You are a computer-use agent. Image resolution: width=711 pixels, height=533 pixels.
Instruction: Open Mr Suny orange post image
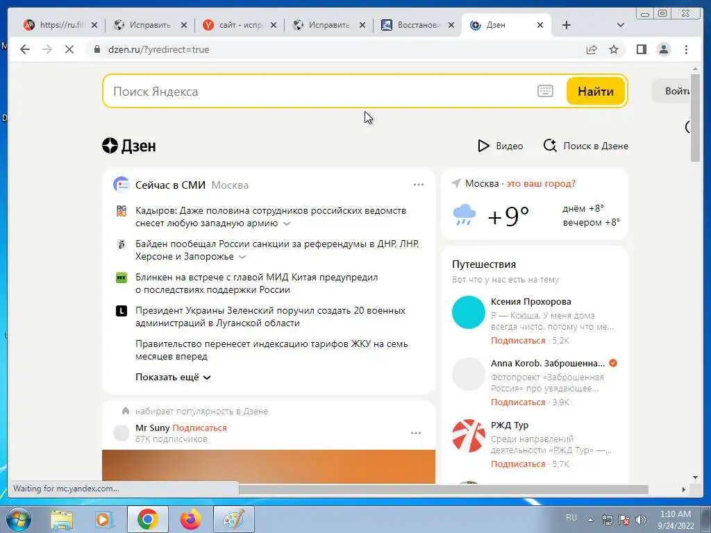(x=269, y=466)
